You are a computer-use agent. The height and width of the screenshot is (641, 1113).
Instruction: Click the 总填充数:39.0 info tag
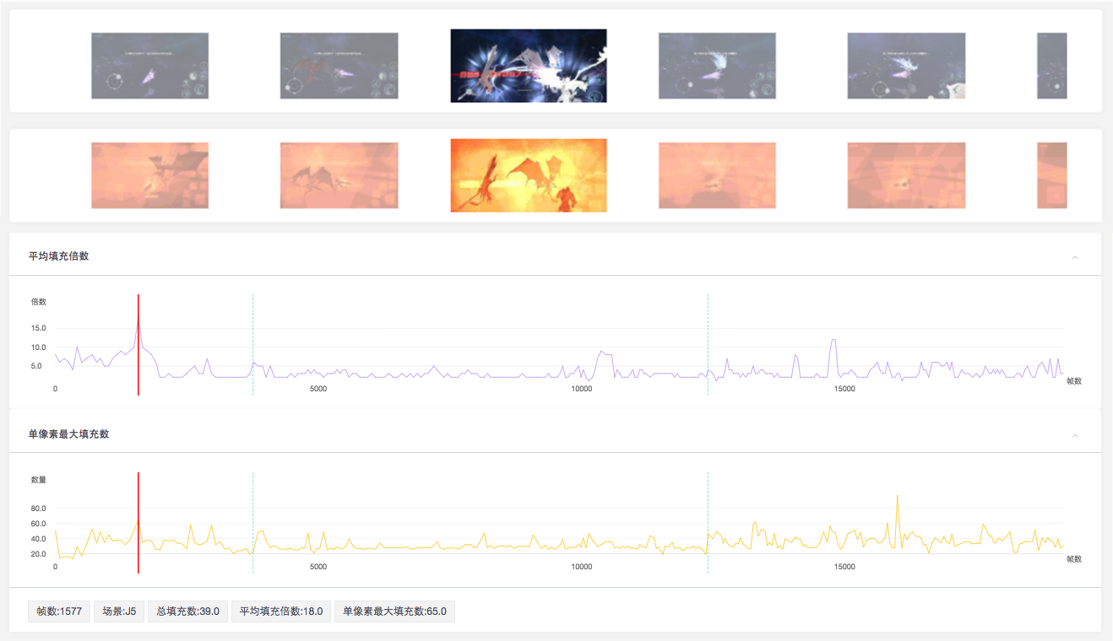[x=187, y=611]
